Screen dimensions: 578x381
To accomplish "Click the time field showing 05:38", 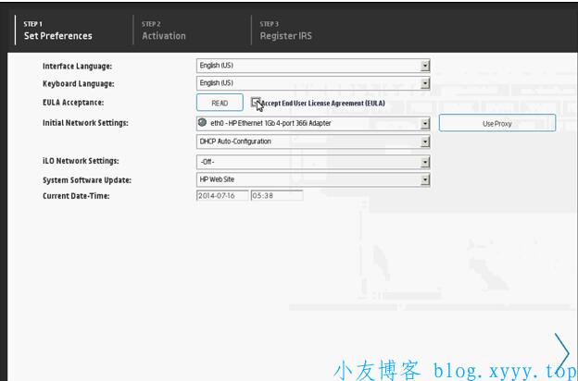I will click(x=276, y=195).
